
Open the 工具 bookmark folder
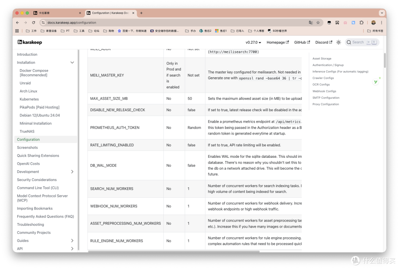click(79, 31)
